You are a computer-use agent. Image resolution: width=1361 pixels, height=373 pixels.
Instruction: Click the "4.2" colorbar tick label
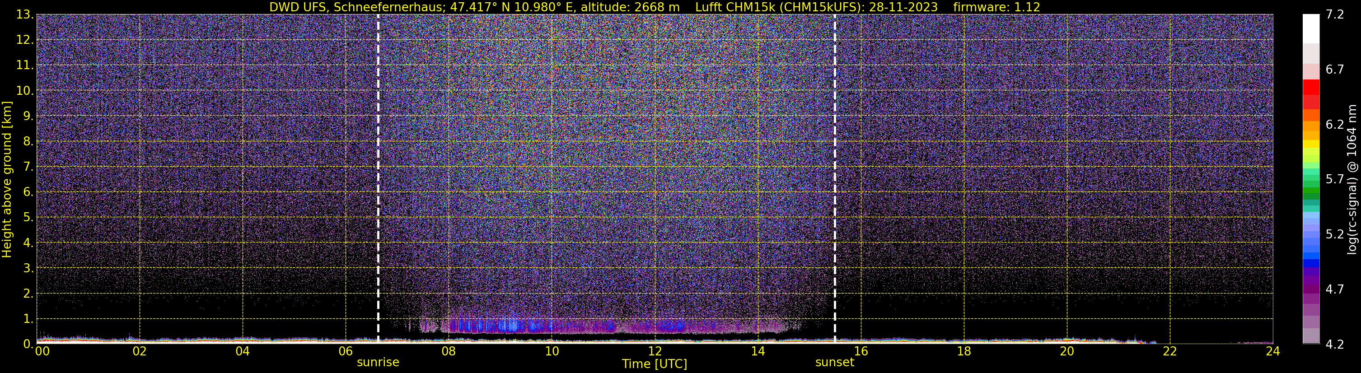click(x=1335, y=345)
